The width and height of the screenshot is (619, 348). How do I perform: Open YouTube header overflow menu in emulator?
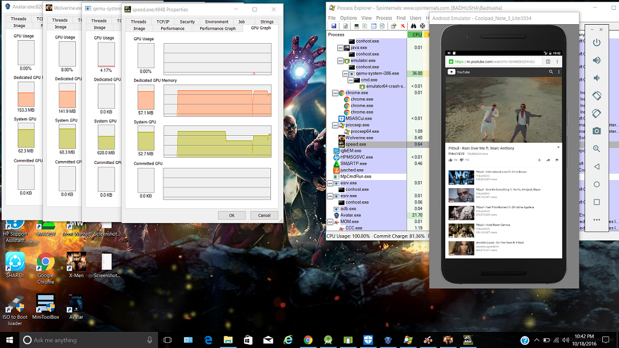point(559,72)
